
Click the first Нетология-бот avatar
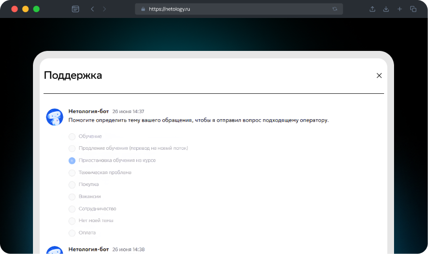tap(54, 117)
